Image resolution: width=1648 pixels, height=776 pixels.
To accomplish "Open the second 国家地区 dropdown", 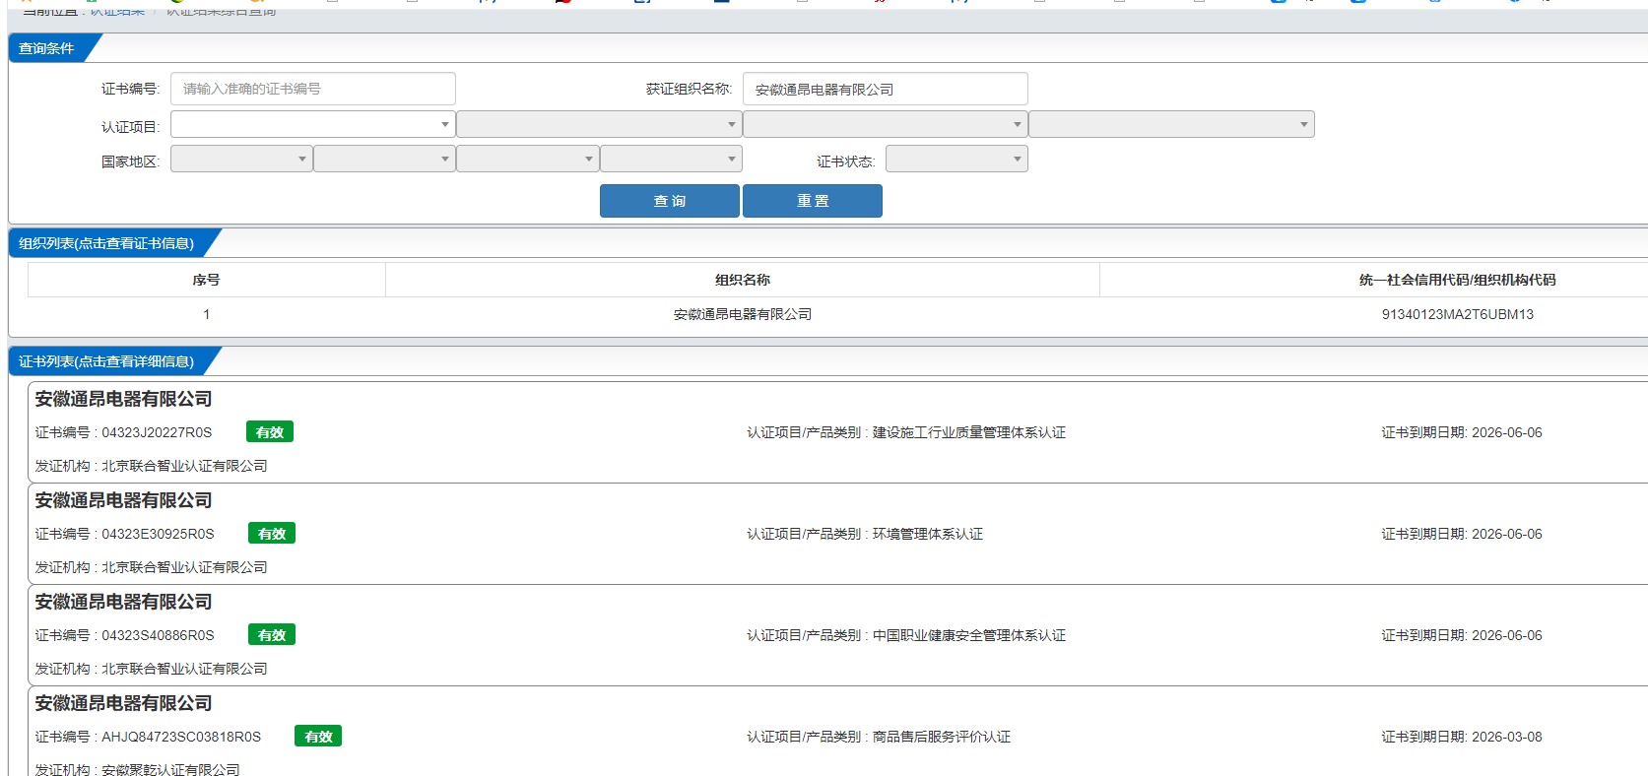I will coord(384,159).
